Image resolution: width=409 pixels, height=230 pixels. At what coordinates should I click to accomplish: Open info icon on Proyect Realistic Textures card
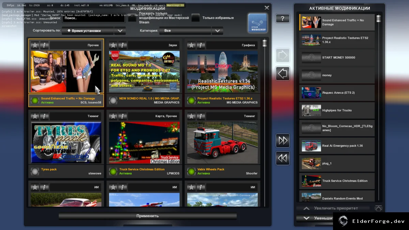point(201,45)
